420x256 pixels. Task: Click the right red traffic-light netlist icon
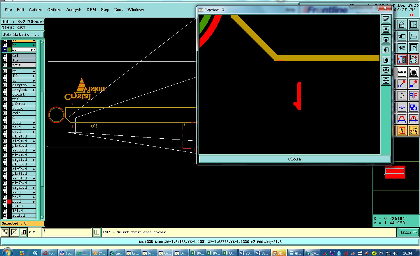[x=413, y=60]
